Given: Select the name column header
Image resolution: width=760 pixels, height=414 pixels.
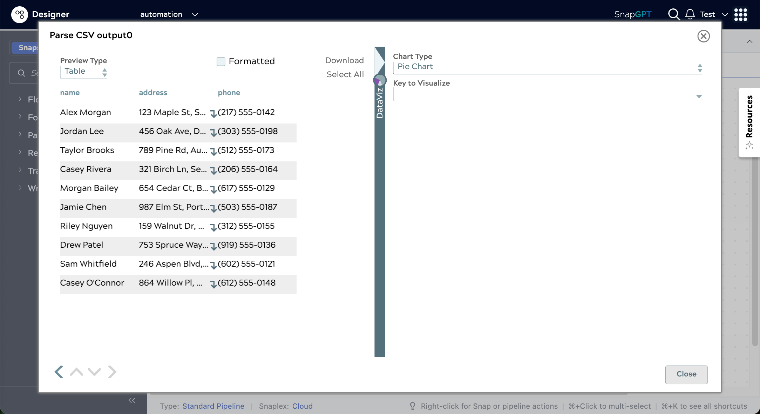Looking at the screenshot, I should [x=70, y=93].
